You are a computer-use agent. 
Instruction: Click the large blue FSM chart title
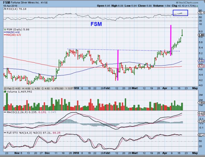pos(96,24)
